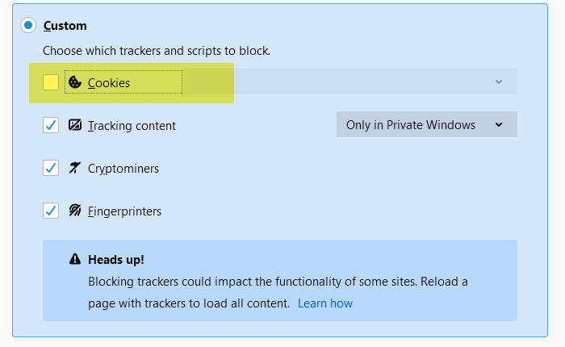The width and height of the screenshot is (565, 347).
Task: Uncheck the Tracking content checkbox
Action: coord(51,125)
